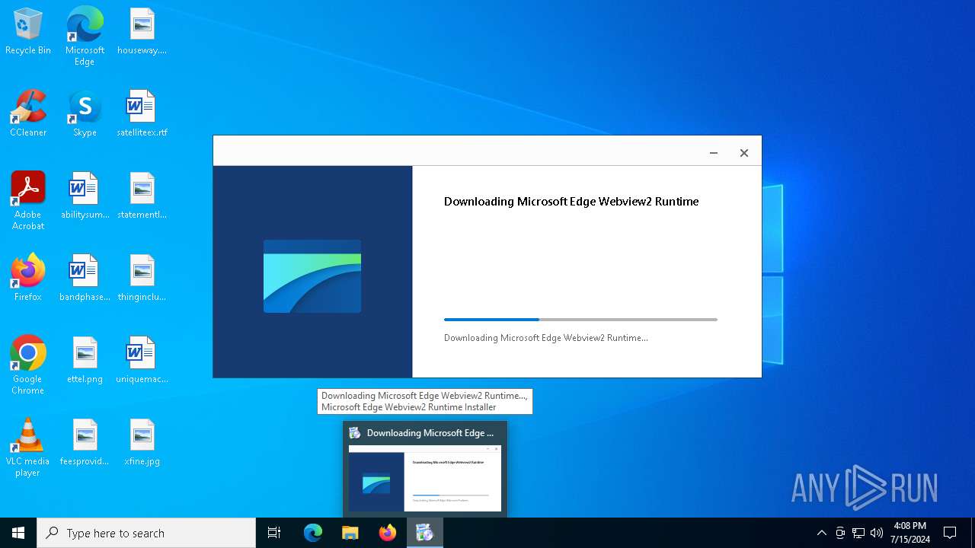
Task: Select the houseway image file icon
Action: (142, 32)
